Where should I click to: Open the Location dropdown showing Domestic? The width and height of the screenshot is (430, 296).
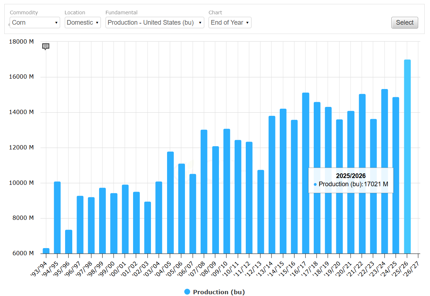click(x=83, y=23)
